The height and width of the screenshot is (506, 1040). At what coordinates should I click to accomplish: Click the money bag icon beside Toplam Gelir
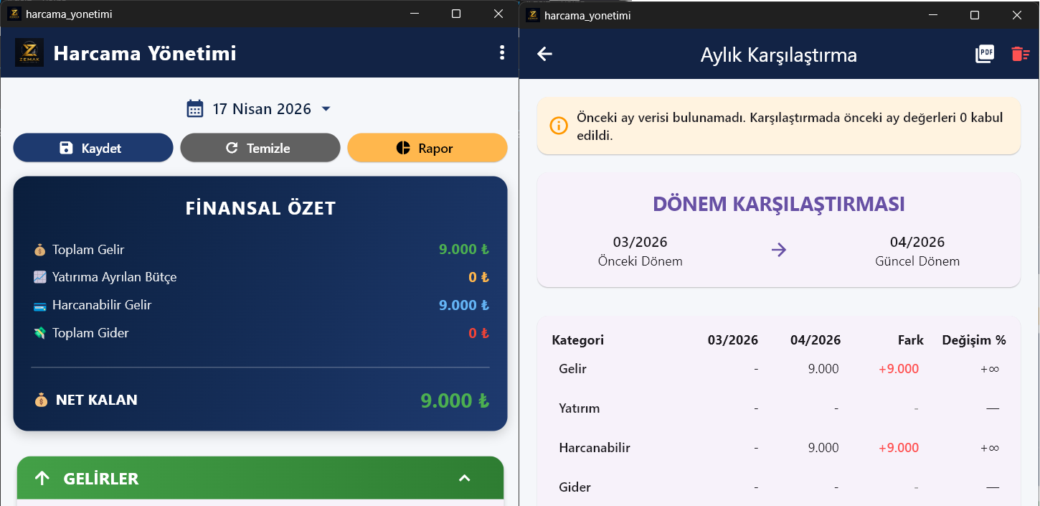40,250
